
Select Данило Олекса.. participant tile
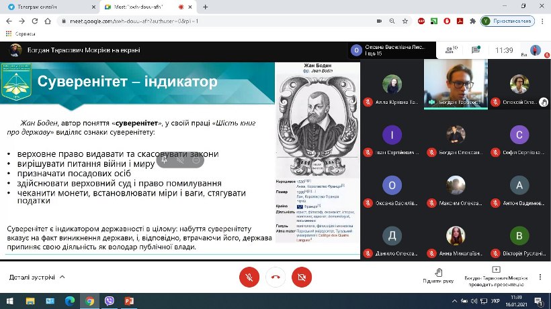click(x=392, y=235)
